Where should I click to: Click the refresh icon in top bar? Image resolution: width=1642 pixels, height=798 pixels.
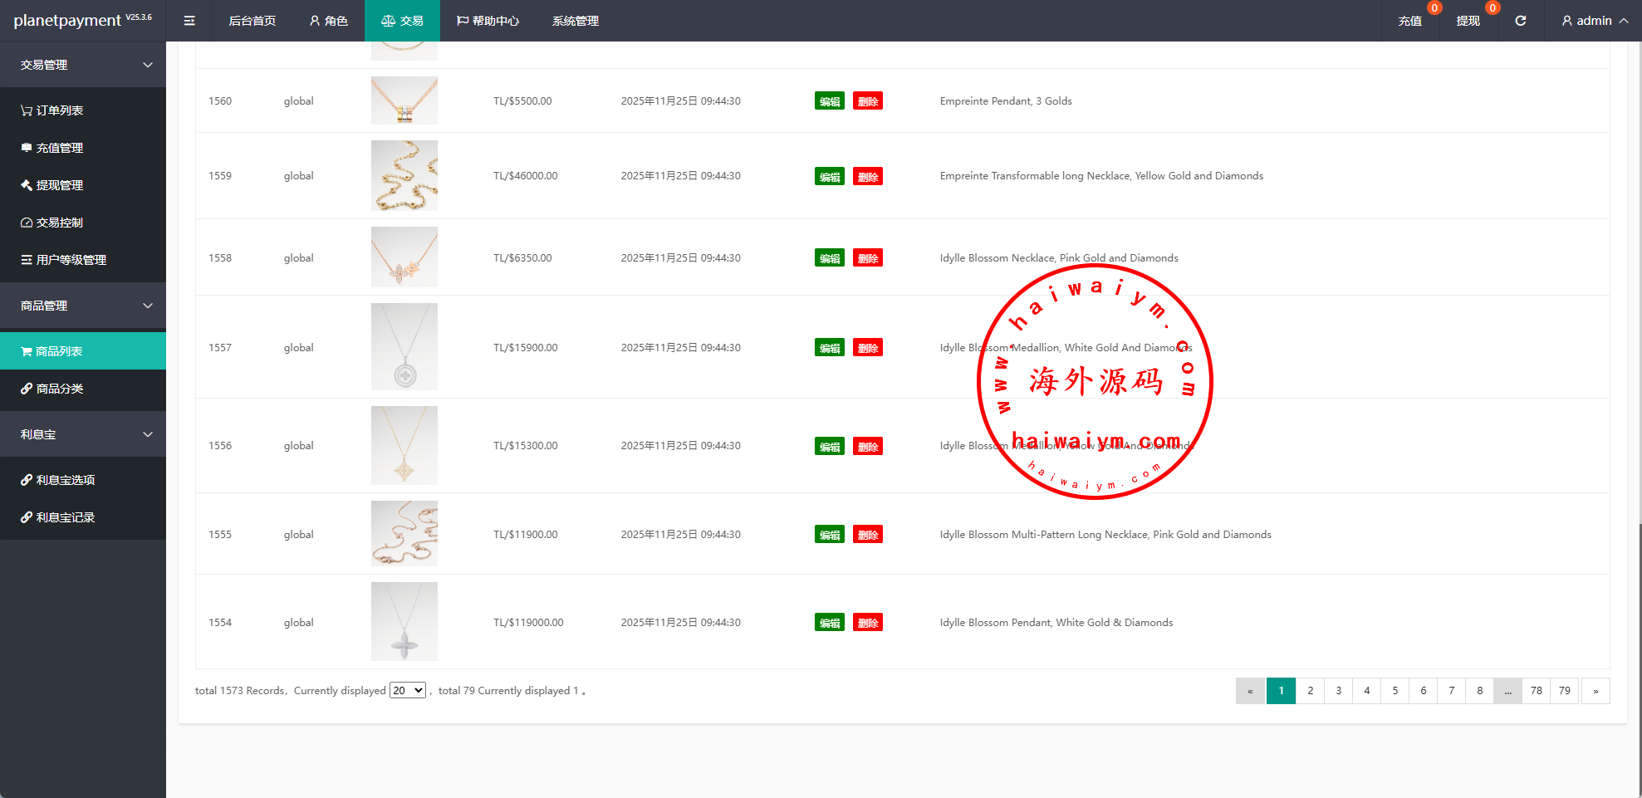[x=1520, y=21]
